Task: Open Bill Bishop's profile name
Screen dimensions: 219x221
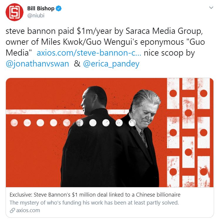Action: pos(41,9)
